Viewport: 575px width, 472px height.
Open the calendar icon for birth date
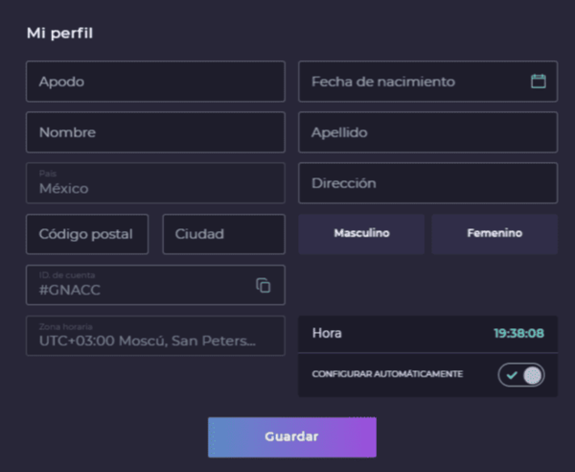click(x=538, y=82)
